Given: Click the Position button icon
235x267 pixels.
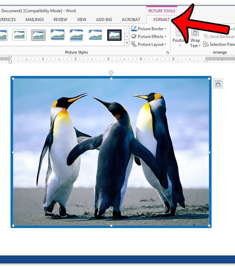Looking at the screenshot, I should click(179, 33).
